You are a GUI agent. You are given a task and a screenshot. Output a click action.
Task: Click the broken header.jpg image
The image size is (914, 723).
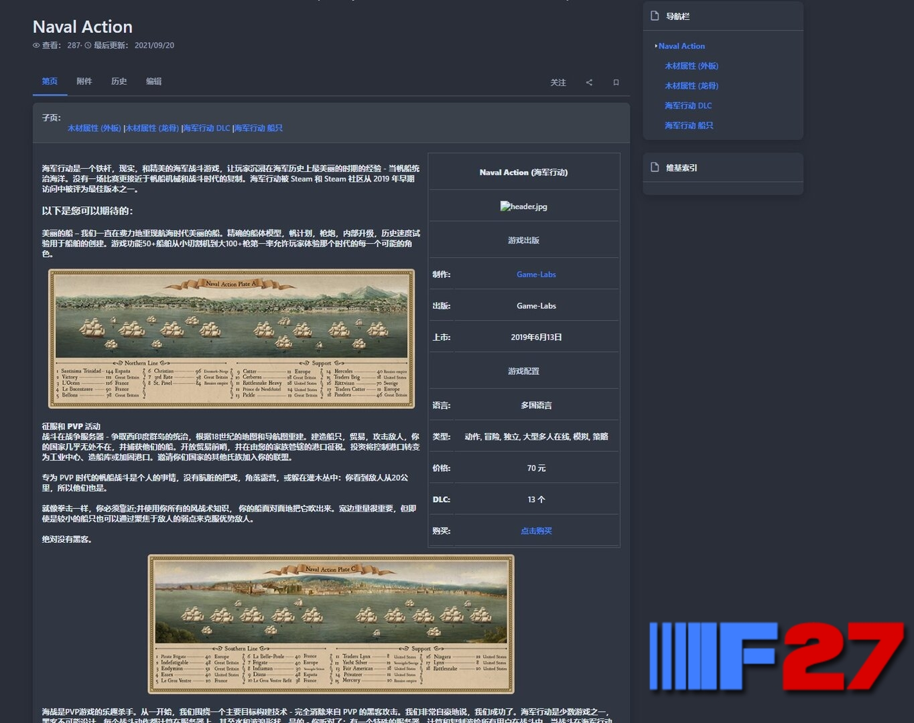pyautogui.click(x=524, y=206)
